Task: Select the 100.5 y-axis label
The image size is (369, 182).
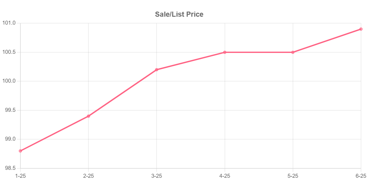Action: [x=9, y=52]
